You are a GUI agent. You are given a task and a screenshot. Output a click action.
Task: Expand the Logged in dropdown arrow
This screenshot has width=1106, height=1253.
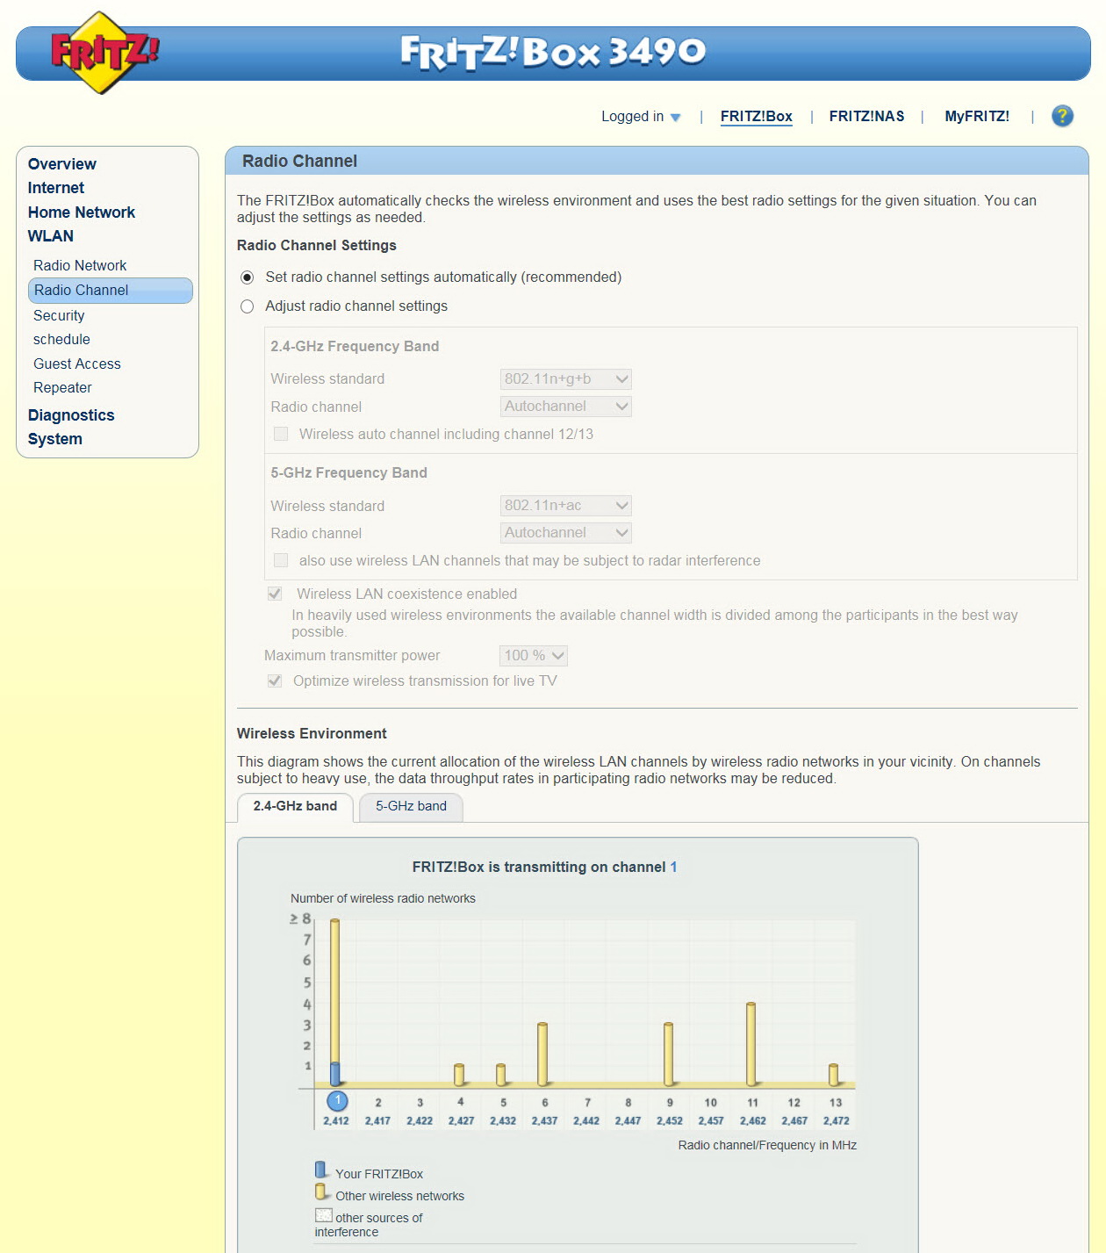point(675,118)
